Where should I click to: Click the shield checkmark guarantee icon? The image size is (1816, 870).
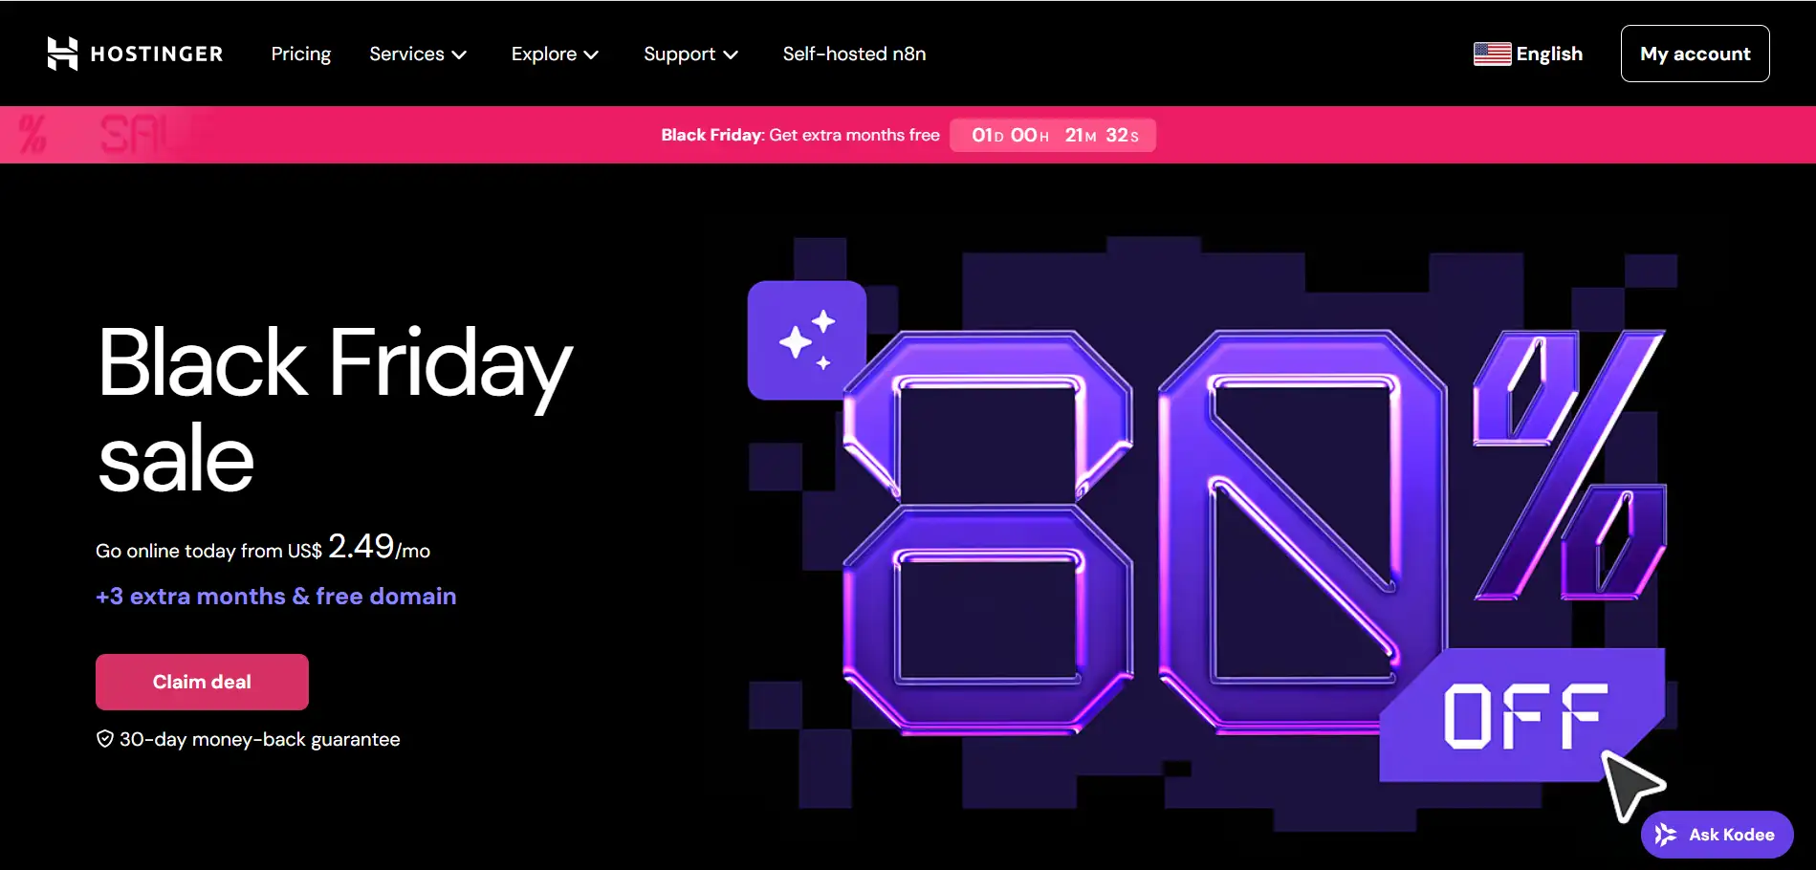pos(105,739)
